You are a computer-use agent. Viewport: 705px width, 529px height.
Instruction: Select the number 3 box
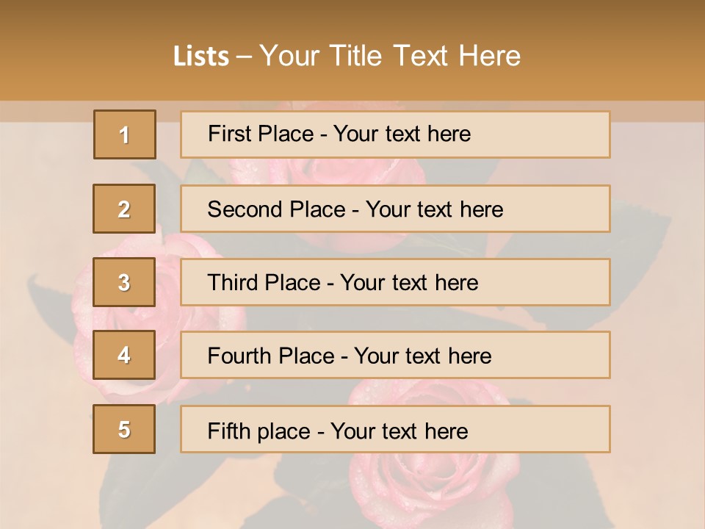(124, 282)
